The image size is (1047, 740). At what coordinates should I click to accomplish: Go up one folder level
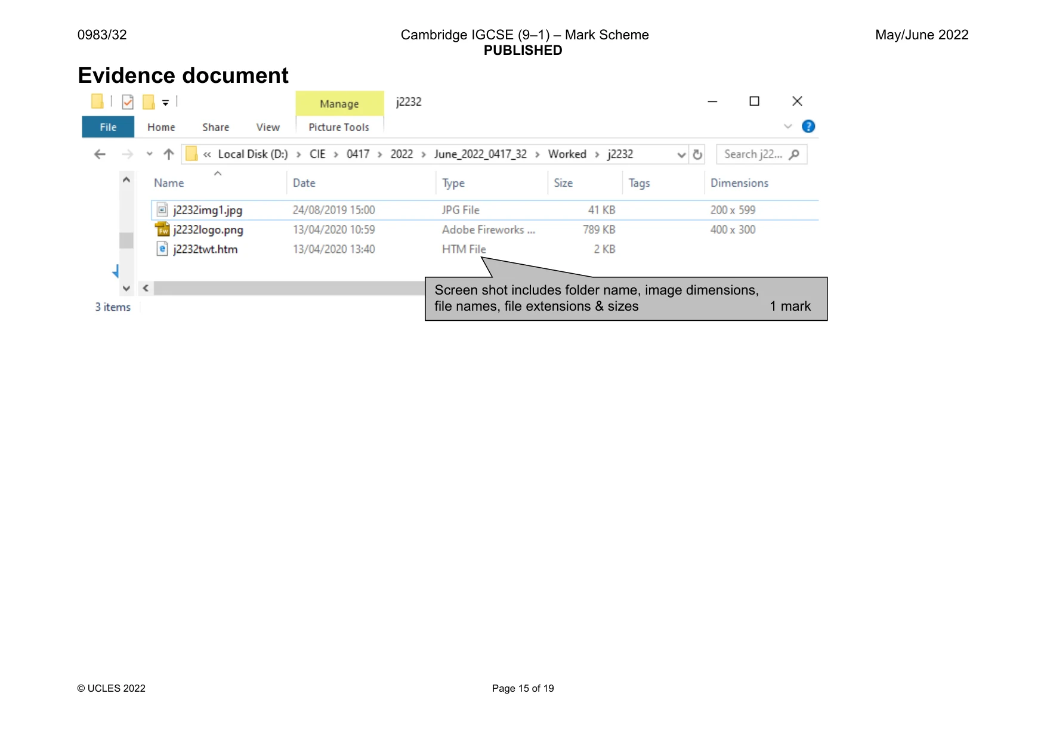(x=169, y=154)
